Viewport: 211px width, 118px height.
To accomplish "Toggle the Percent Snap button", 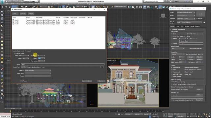I will [x=104, y=7].
